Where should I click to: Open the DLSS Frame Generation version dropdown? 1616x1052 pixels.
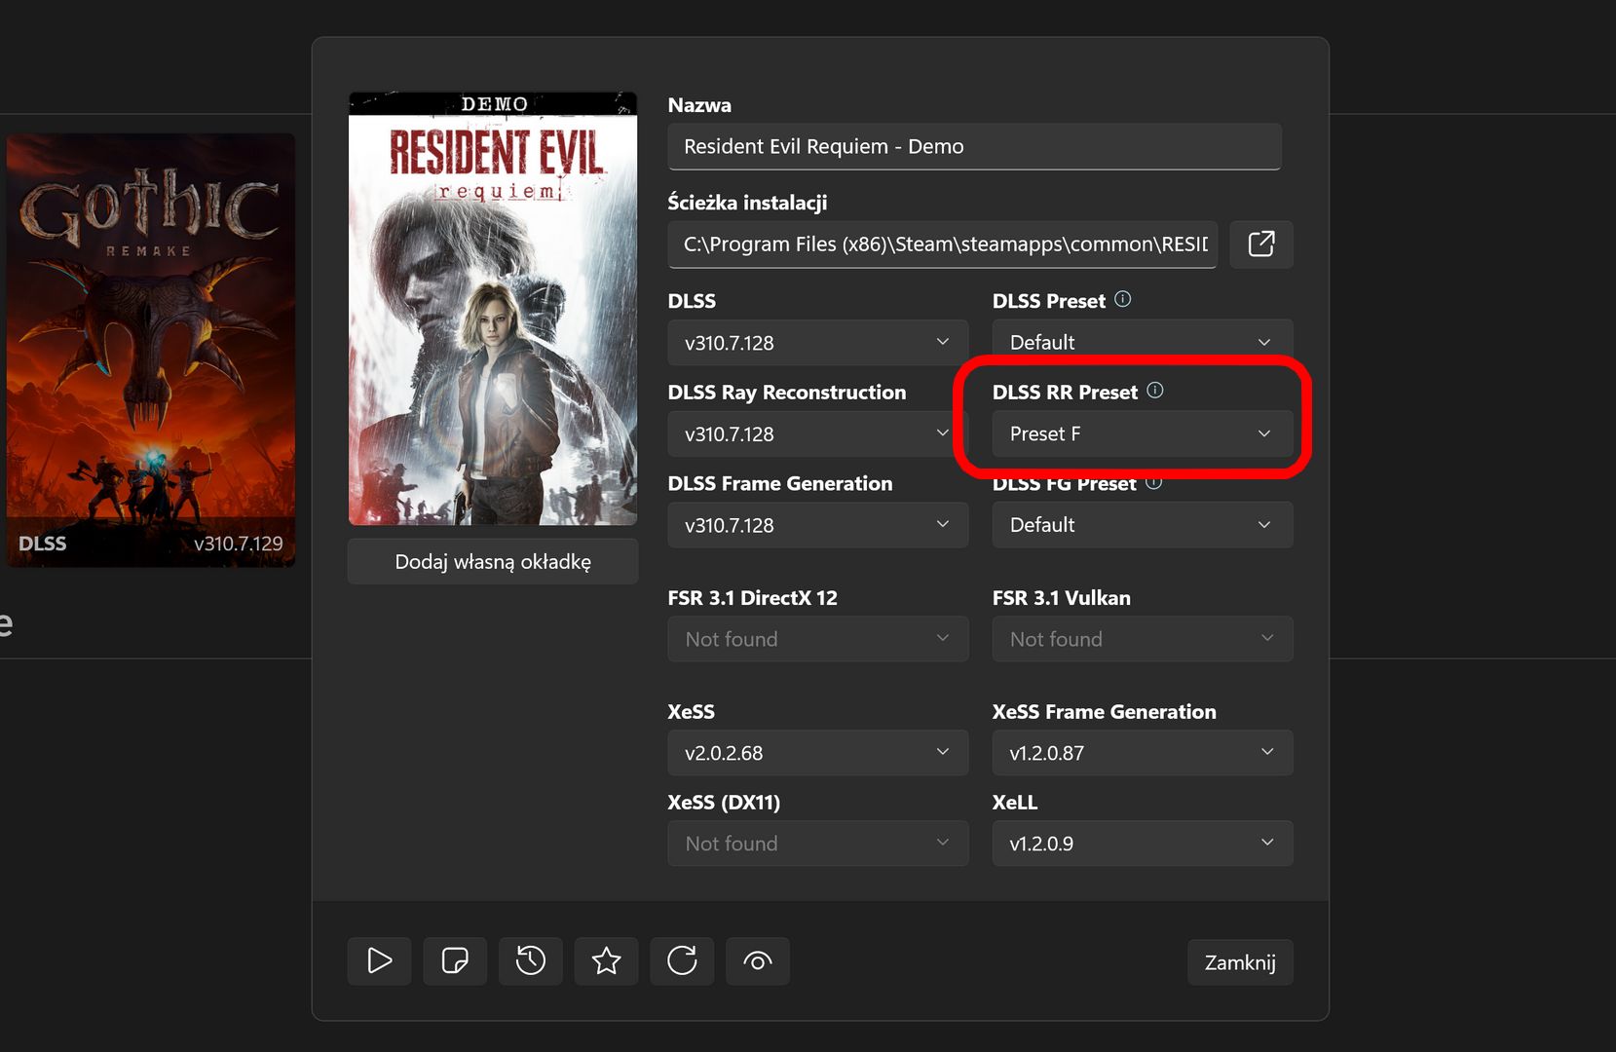[818, 525]
